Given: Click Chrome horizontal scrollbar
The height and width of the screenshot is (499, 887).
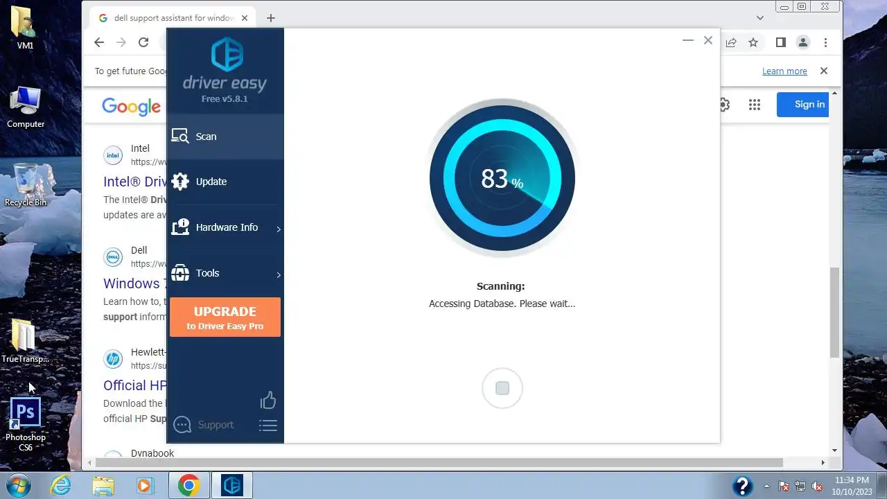Looking at the screenshot, I should coord(439,462).
